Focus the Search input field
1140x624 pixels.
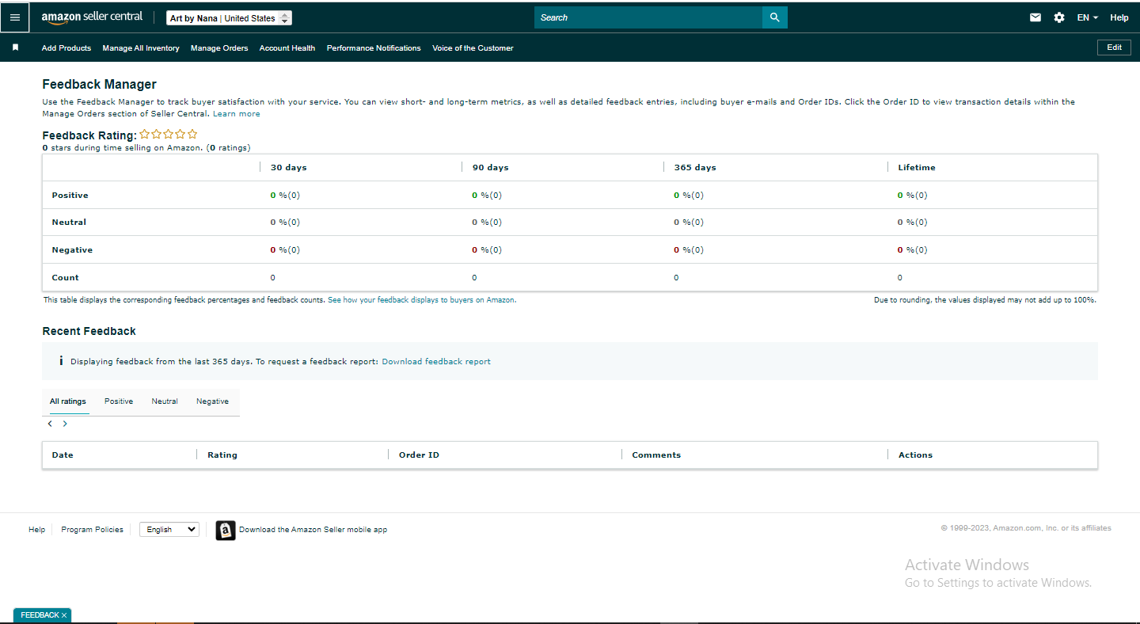pos(648,17)
